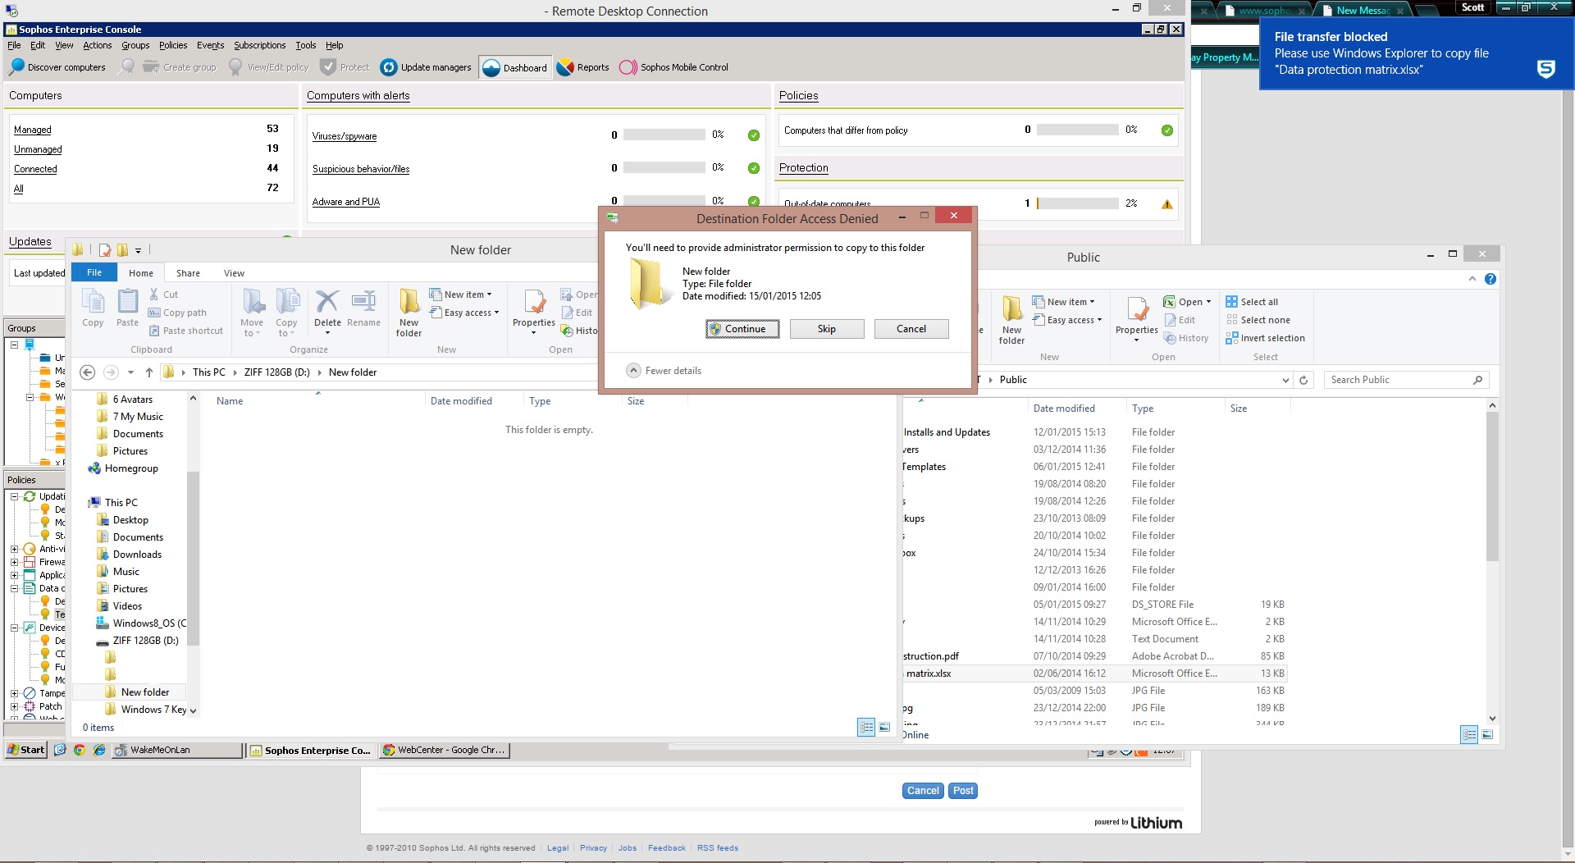Open the Open dropdown in Public ribbon

[1188, 302]
